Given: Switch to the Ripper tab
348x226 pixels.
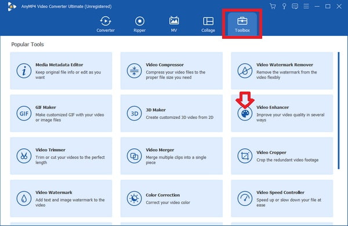Looking at the screenshot, I should (x=140, y=24).
